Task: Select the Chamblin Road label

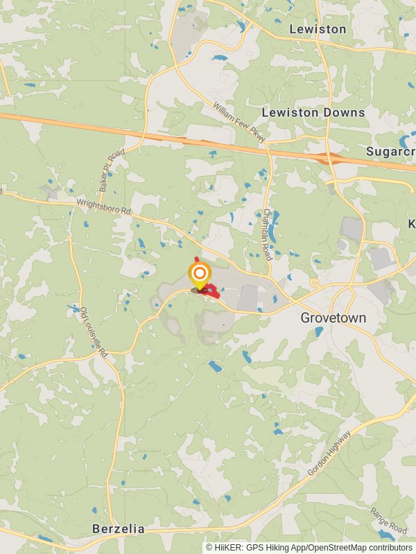Action: (268, 235)
